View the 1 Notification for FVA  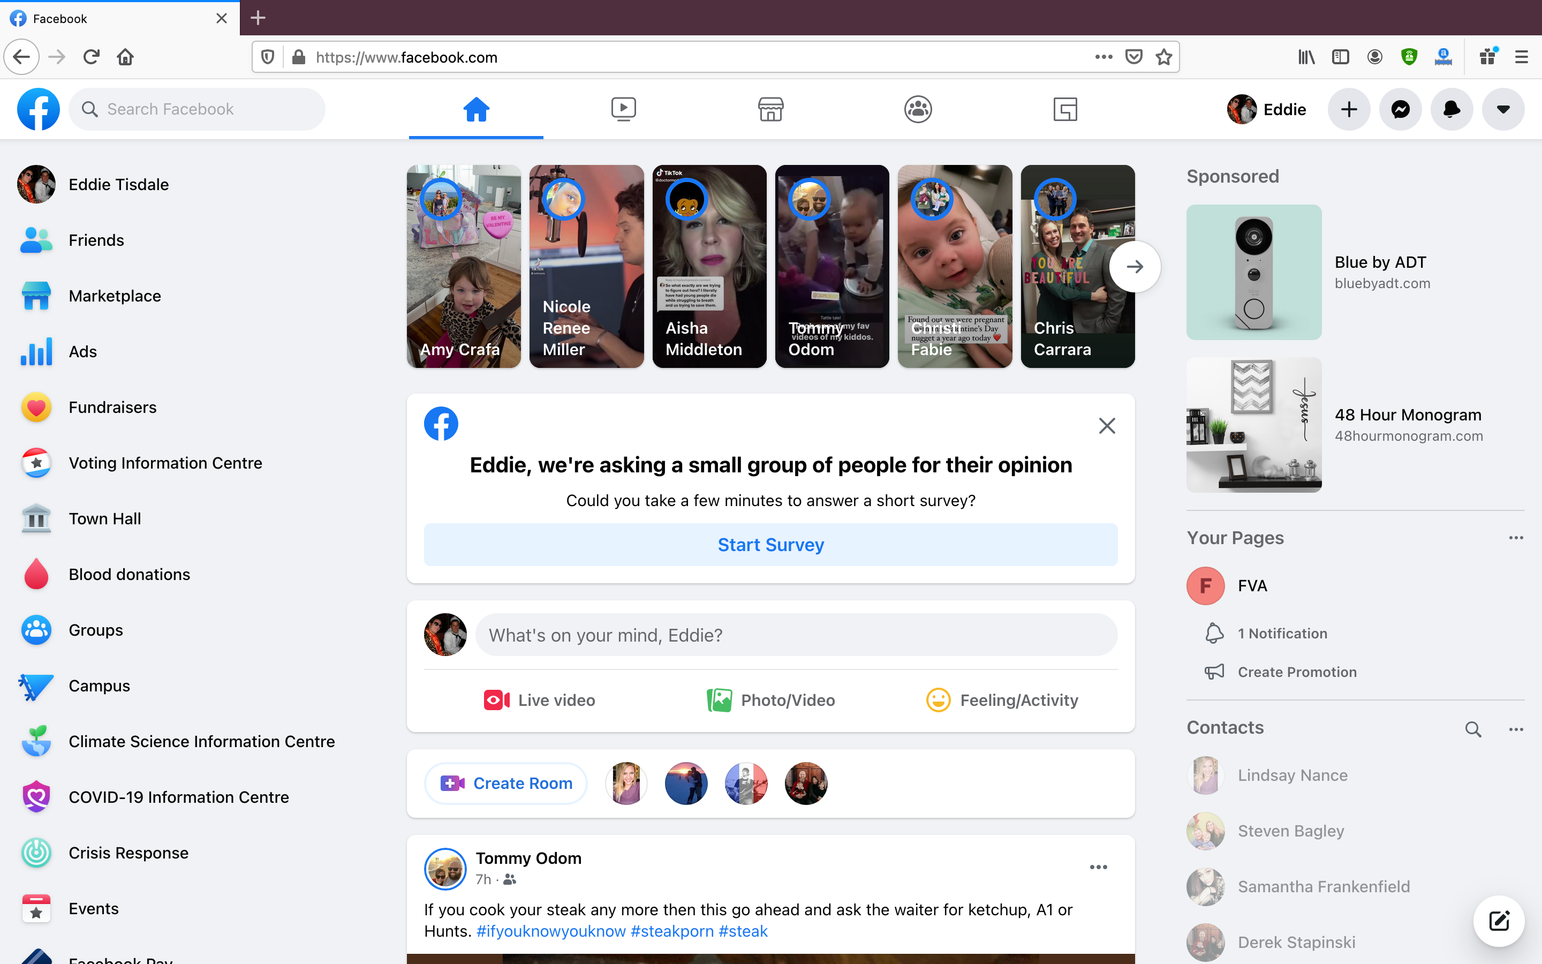[x=1282, y=634]
